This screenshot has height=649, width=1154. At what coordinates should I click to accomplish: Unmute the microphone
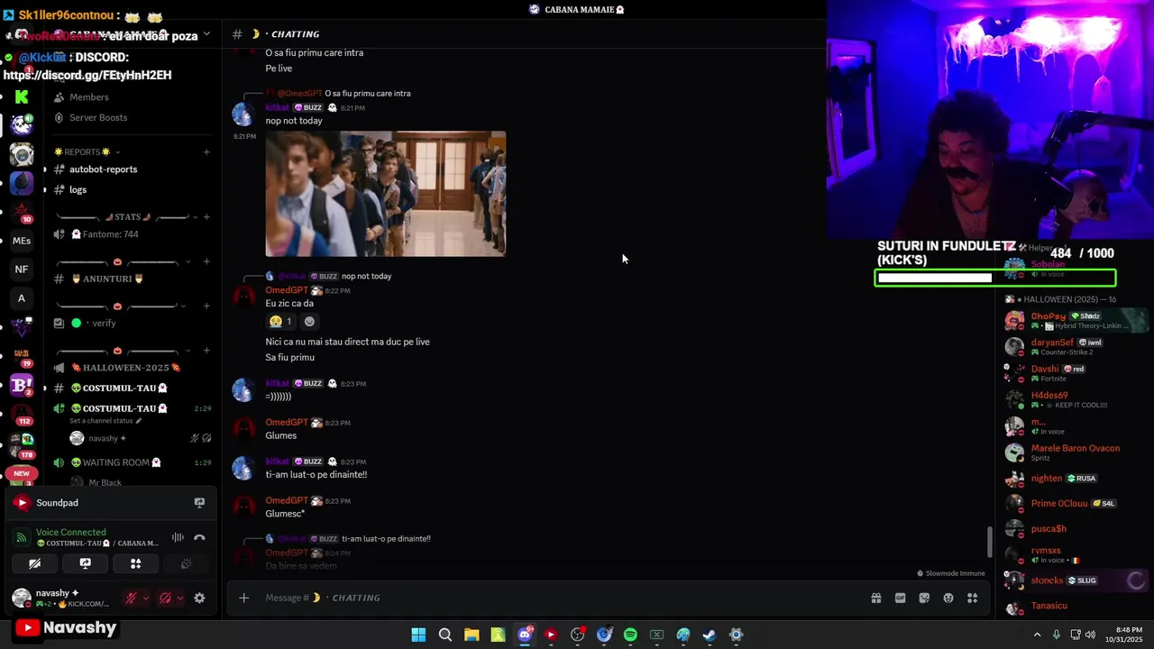tap(132, 598)
